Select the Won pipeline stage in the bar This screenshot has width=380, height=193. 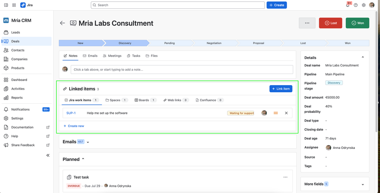(348, 43)
